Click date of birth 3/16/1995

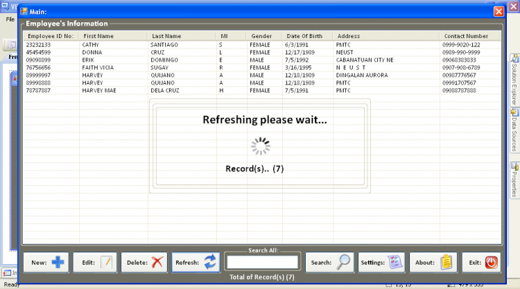[298, 68]
